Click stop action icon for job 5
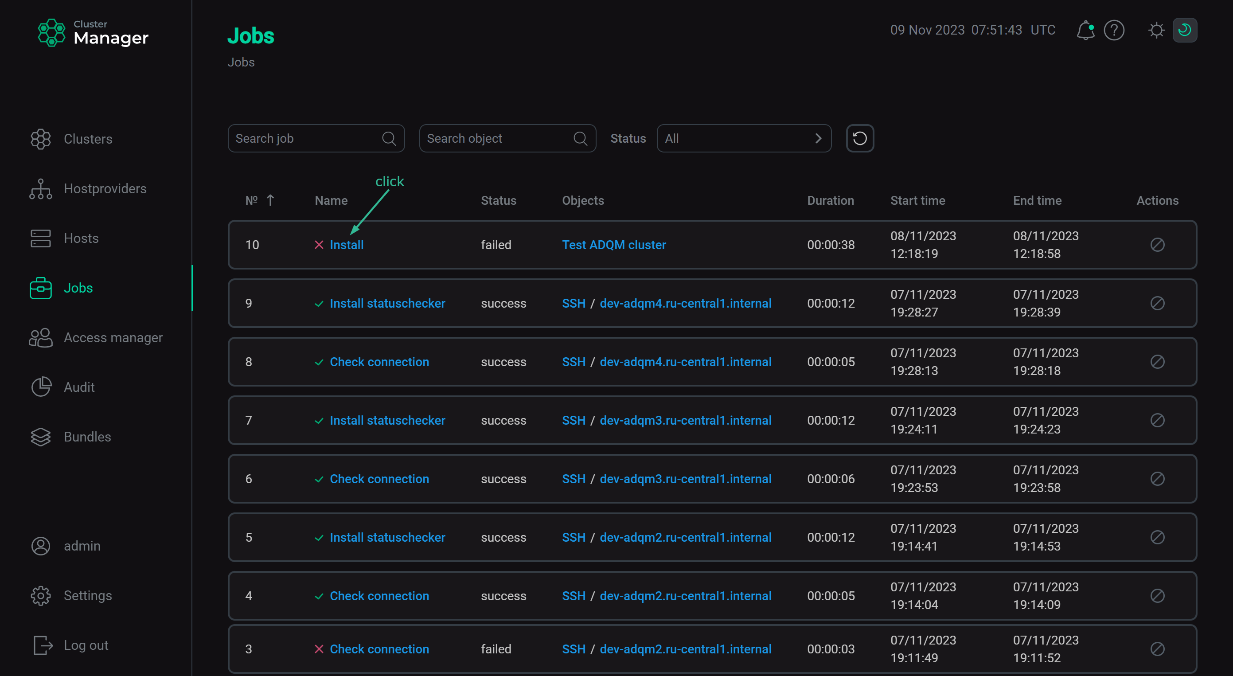The height and width of the screenshot is (676, 1233). [x=1157, y=537]
